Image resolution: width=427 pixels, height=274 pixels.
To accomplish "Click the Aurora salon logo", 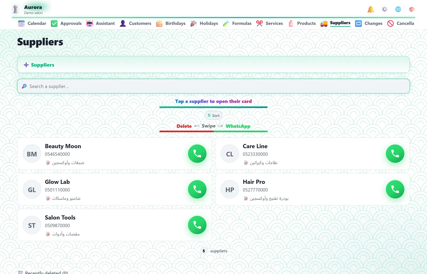I will pyautogui.click(x=15, y=9).
